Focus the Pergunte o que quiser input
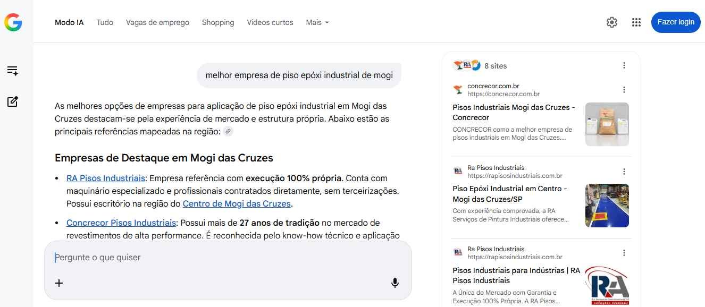This screenshot has width=705, height=307. click(228, 257)
